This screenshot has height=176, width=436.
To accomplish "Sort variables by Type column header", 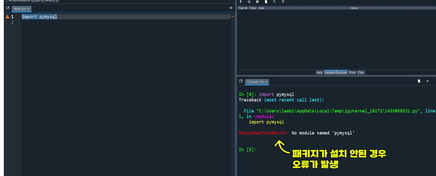I will (253, 8).
